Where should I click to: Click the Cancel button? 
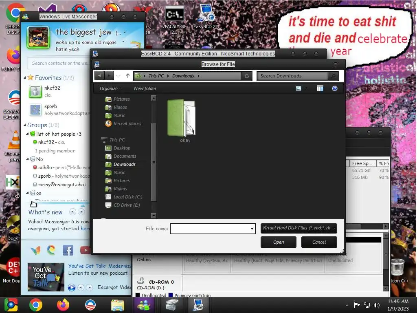click(319, 242)
